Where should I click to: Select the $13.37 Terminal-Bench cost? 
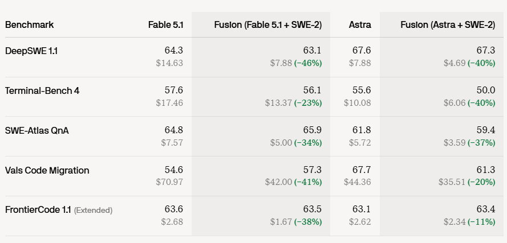click(x=279, y=102)
